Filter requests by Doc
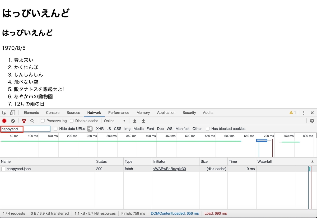The image size is (317, 218). (x=160, y=129)
